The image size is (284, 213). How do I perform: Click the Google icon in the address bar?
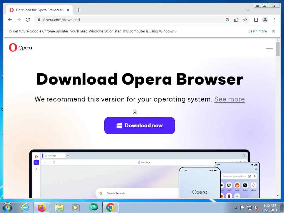click(227, 20)
